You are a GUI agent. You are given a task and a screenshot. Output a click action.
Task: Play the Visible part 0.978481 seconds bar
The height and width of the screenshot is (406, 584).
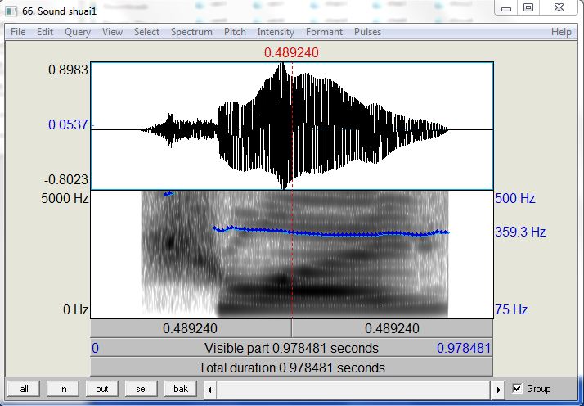pyautogui.click(x=291, y=348)
